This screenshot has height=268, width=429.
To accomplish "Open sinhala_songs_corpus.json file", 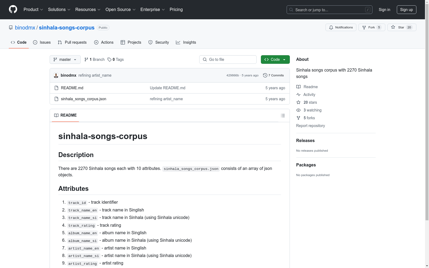I will coord(84,99).
